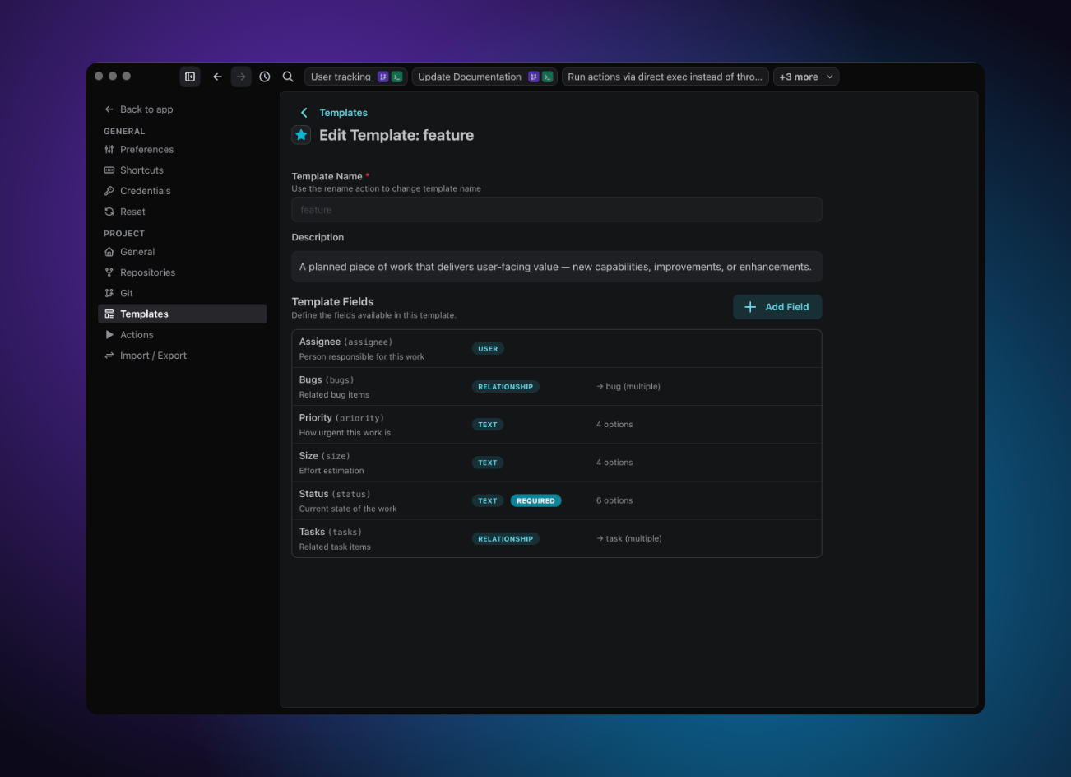
Task: Click TEXT badge in Size row
Action: 488,463
